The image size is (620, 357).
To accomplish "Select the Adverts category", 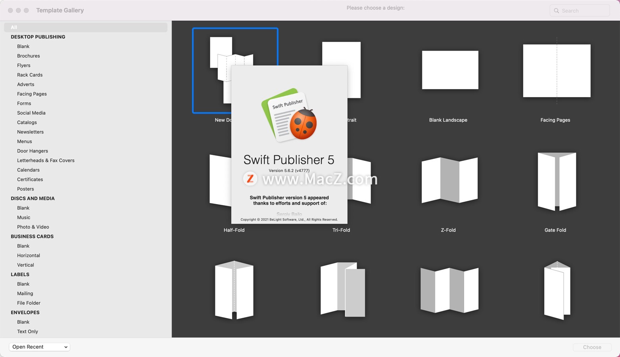I will pyautogui.click(x=25, y=84).
